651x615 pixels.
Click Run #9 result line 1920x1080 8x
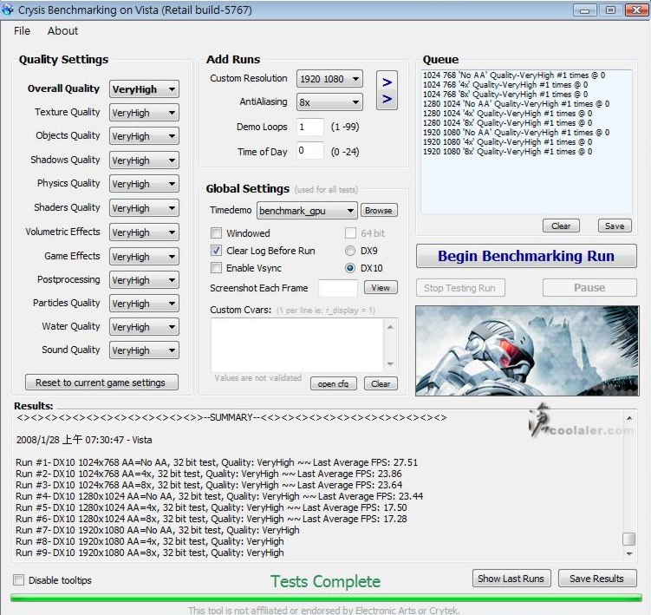click(x=150, y=553)
